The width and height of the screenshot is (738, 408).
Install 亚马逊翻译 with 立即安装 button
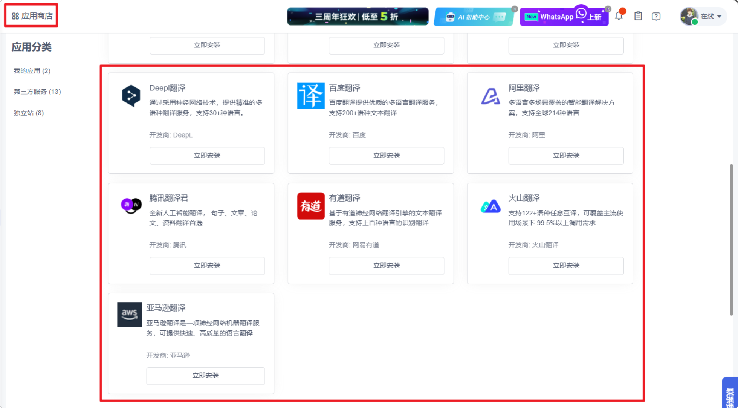205,375
